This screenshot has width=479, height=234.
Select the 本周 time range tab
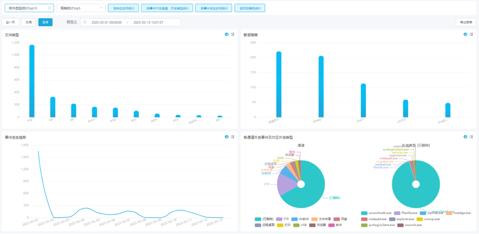coord(29,22)
